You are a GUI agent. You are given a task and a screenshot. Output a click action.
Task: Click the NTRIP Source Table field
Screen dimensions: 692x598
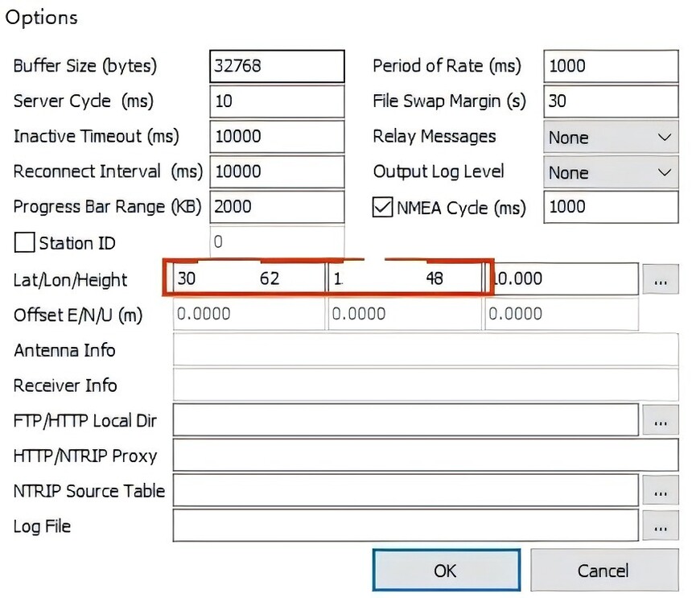[x=405, y=490]
